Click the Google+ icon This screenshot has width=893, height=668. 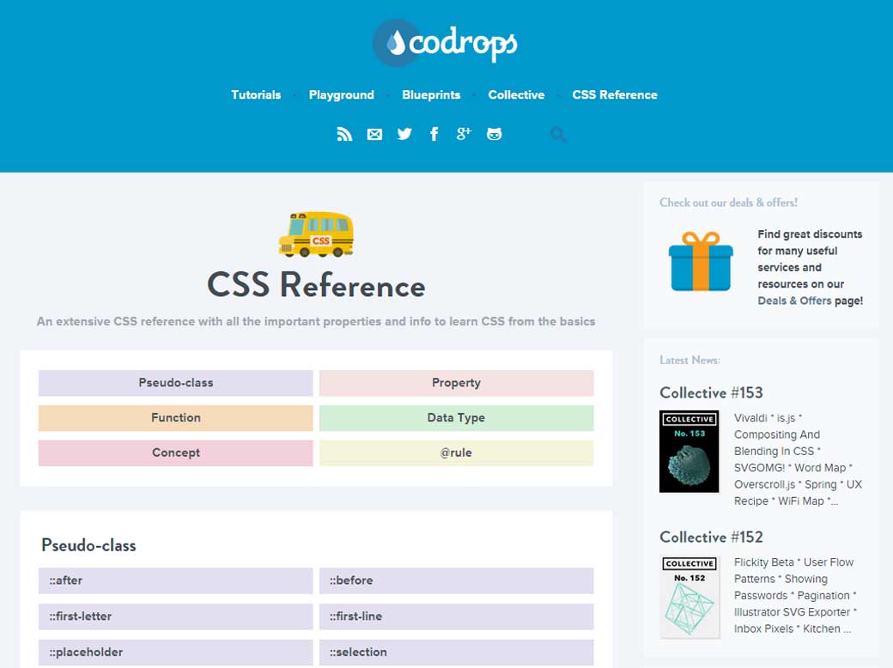pyautogui.click(x=464, y=134)
